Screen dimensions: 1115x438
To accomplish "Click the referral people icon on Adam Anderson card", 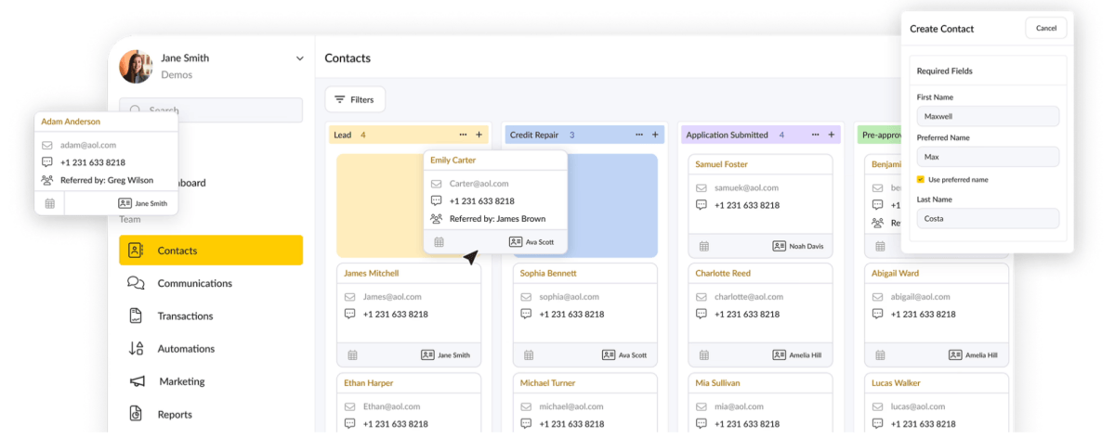I will pyautogui.click(x=47, y=180).
